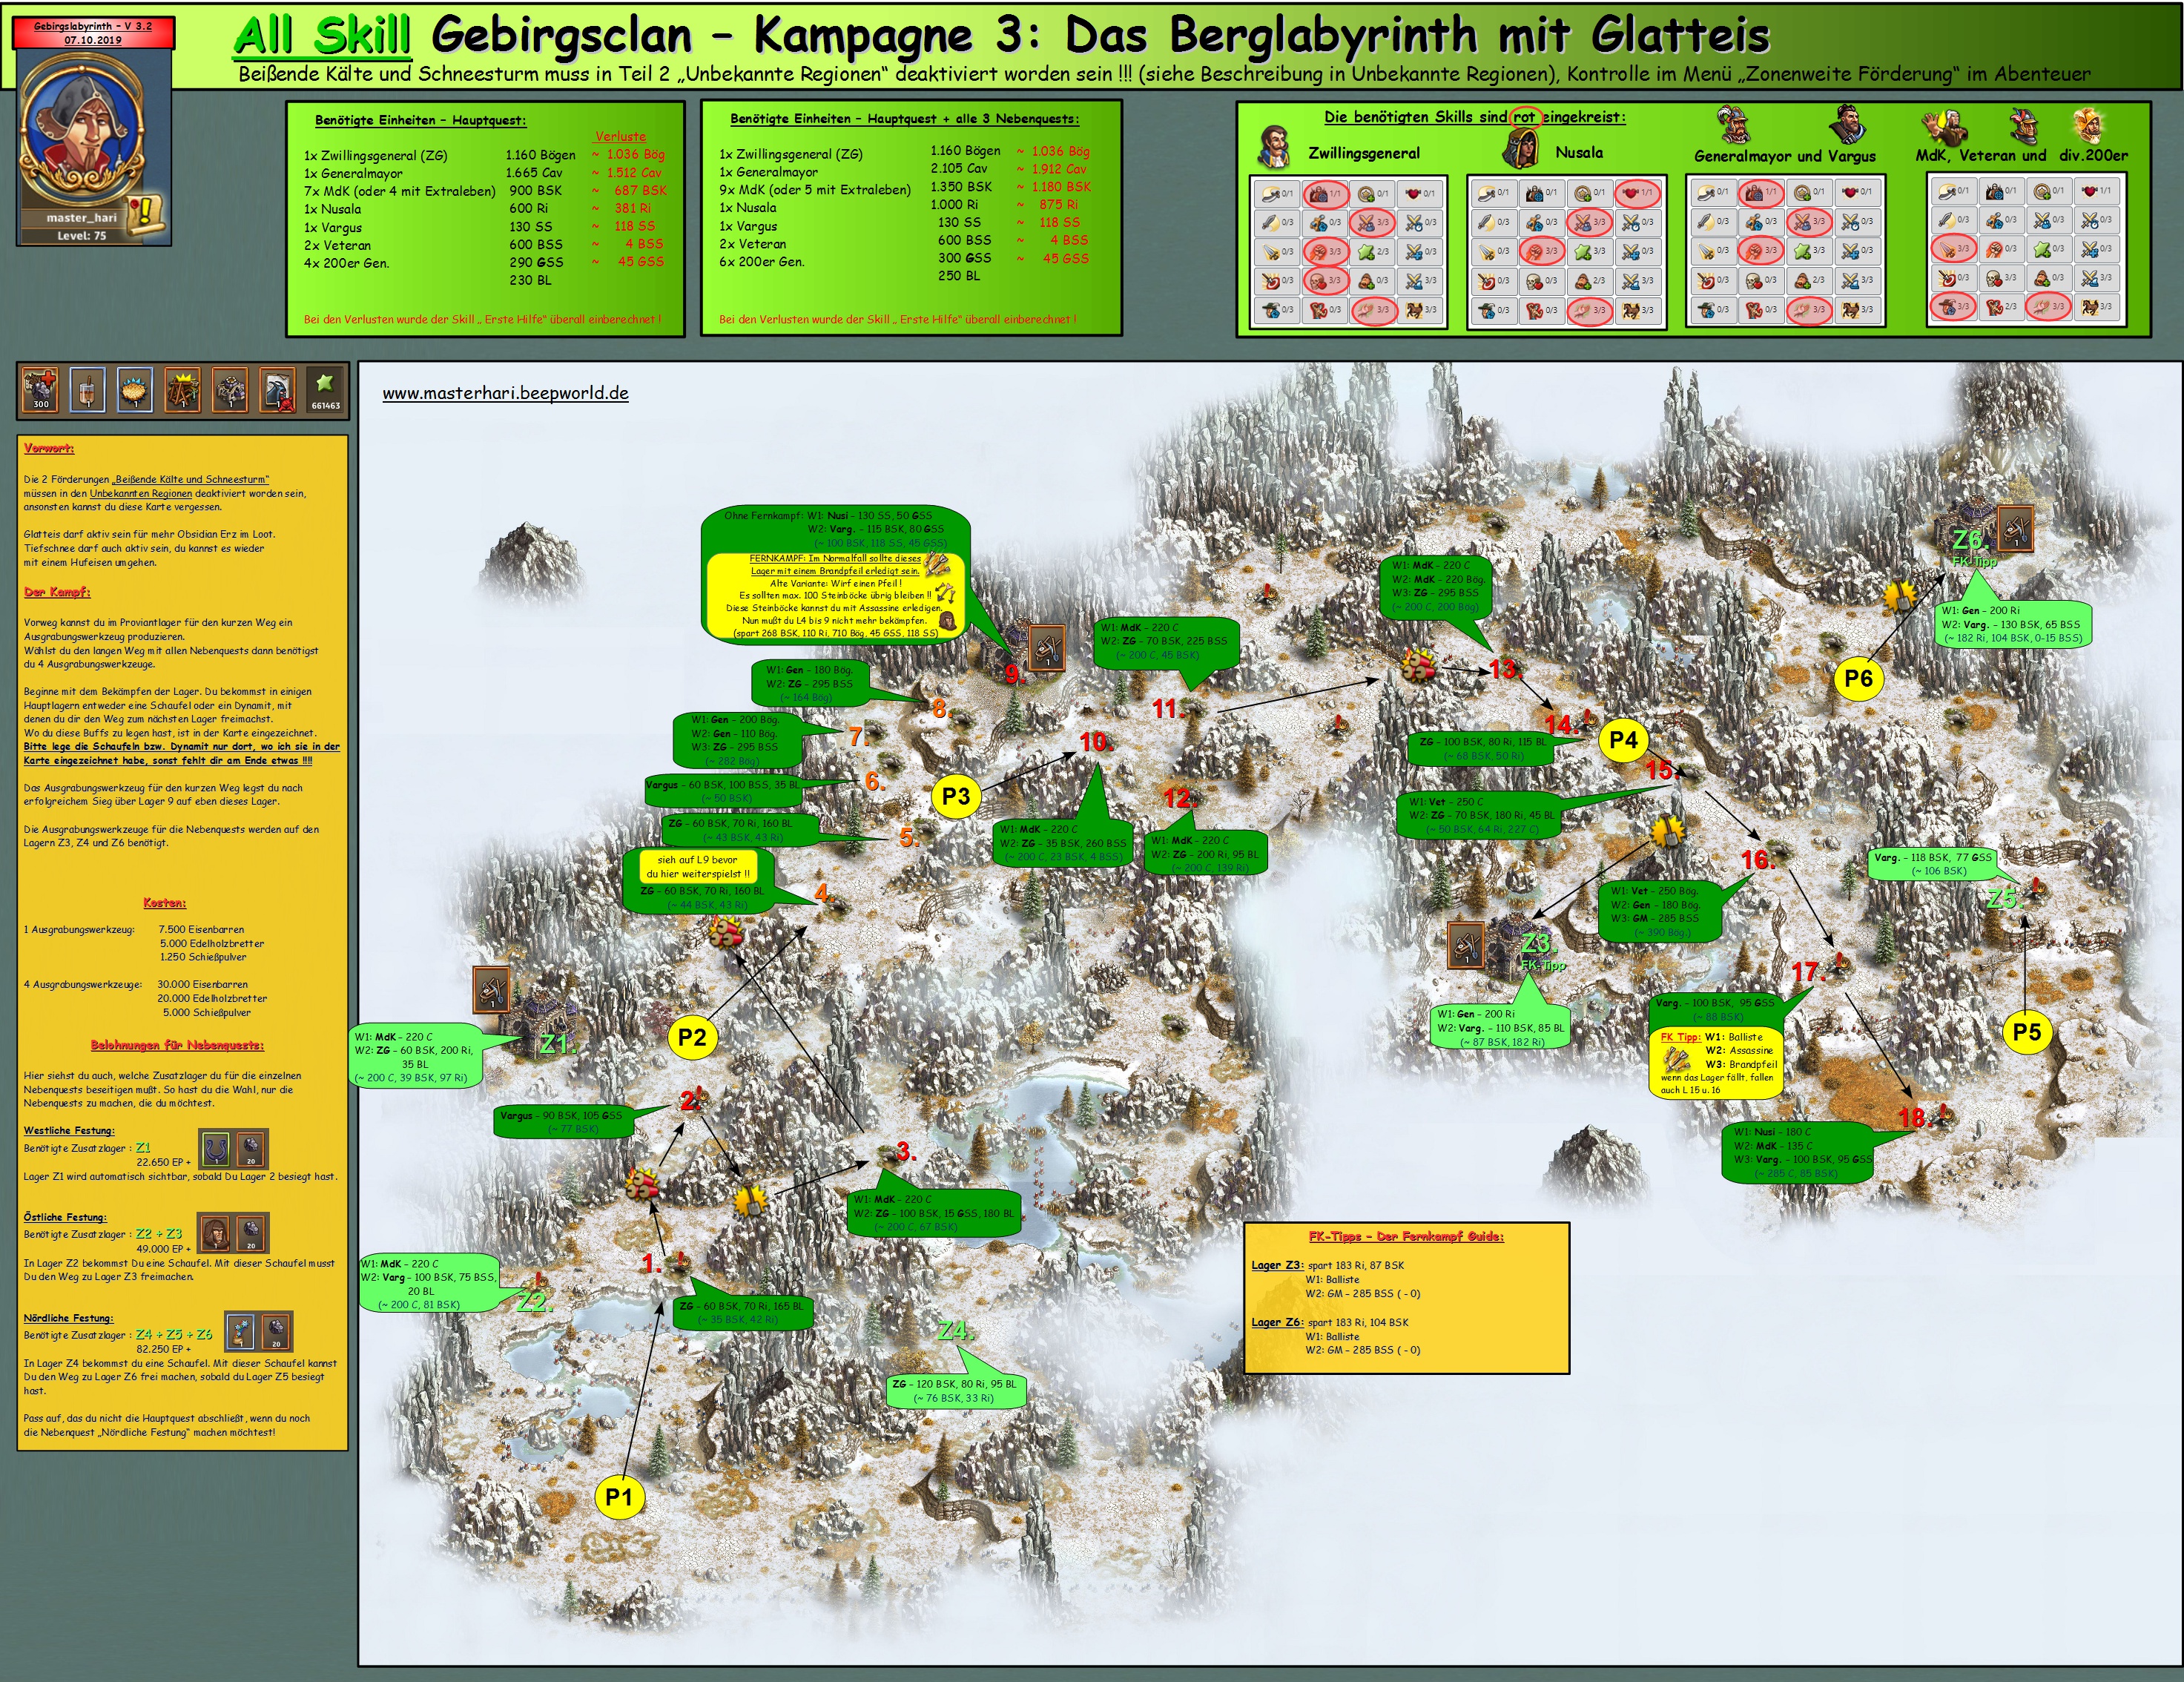
Task: Click the yellow P1 start marker
Action: click(619, 1497)
